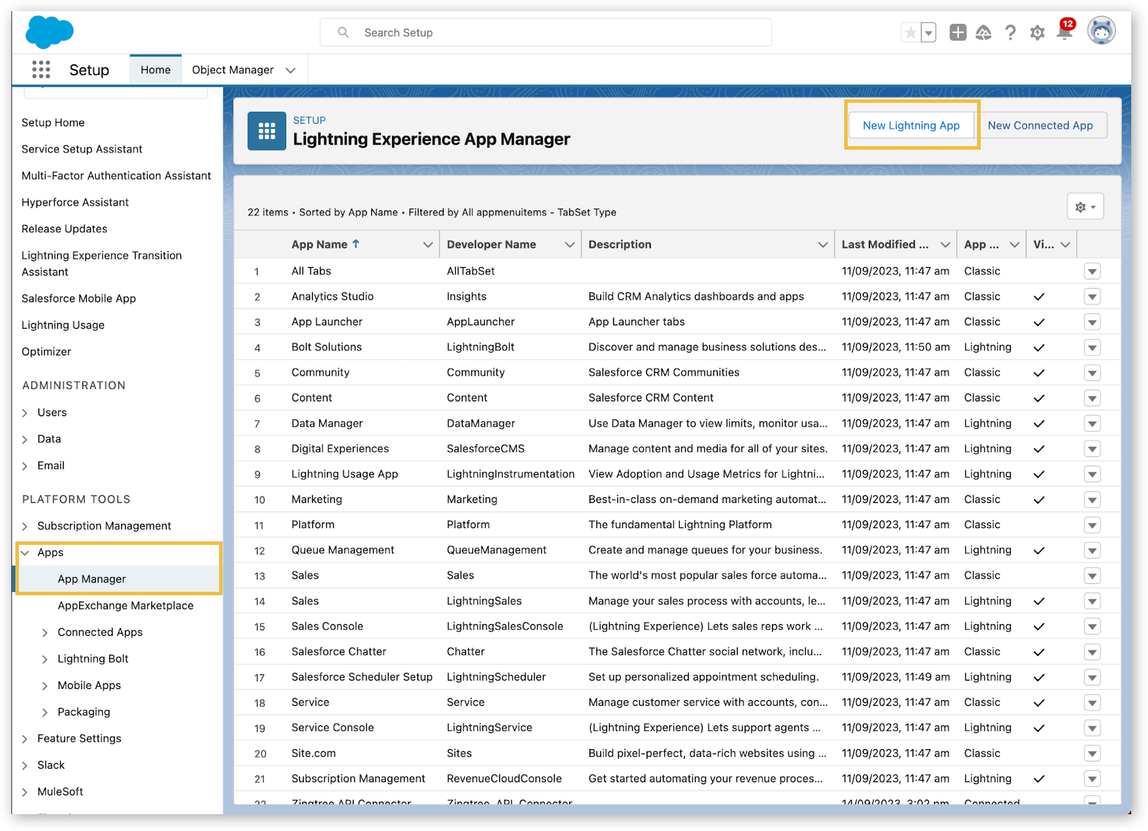
Task: Select the Salesforce Scheduler Setup app name cell
Action: (362, 677)
